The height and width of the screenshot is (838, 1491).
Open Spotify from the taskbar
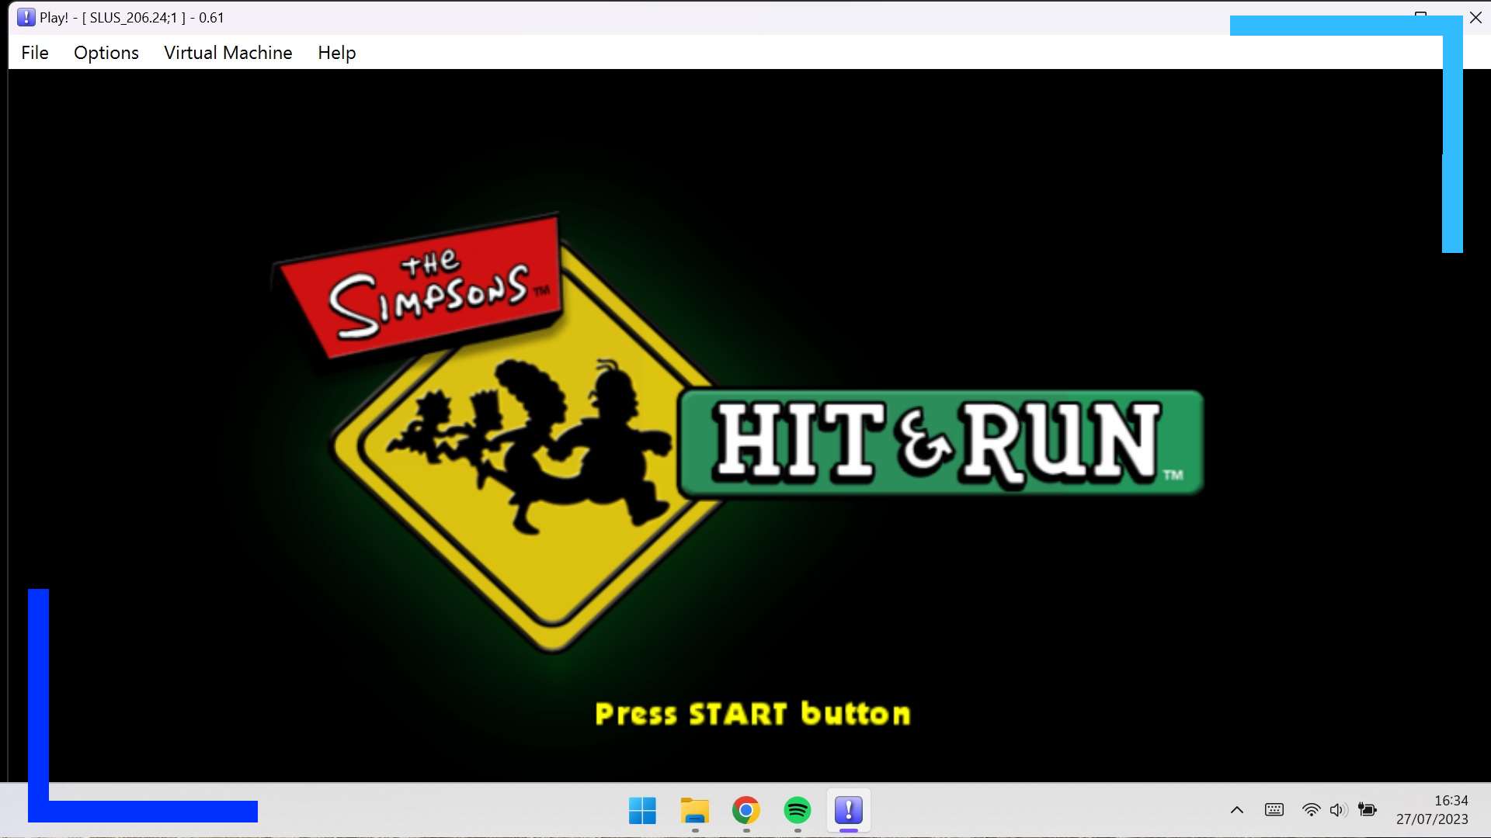[x=797, y=811]
